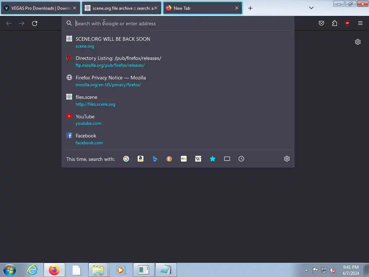Open uBlock Origin extension icon

pyautogui.click(x=347, y=23)
